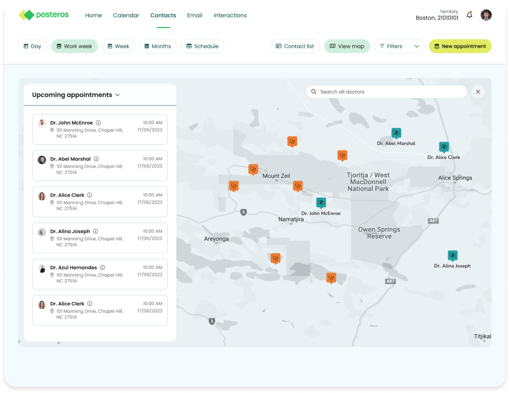Click the Posteros logo
The image size is (510, 393).
click(x=44, y=15)
